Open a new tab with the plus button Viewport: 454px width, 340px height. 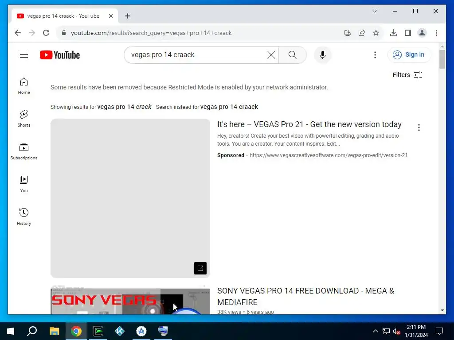tap(128, 16)
